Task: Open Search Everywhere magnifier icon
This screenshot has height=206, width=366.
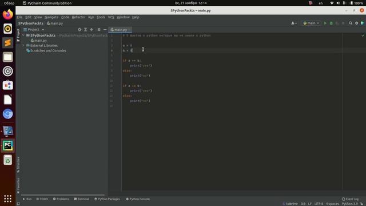Action: [x=351, y=23]
